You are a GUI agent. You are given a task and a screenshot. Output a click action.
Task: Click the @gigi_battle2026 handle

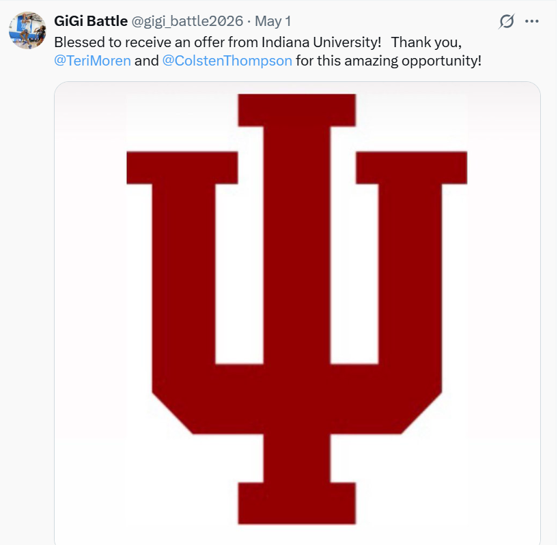click(187, 21)
